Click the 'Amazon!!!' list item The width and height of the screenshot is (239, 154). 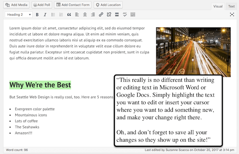tap(24, 133)
